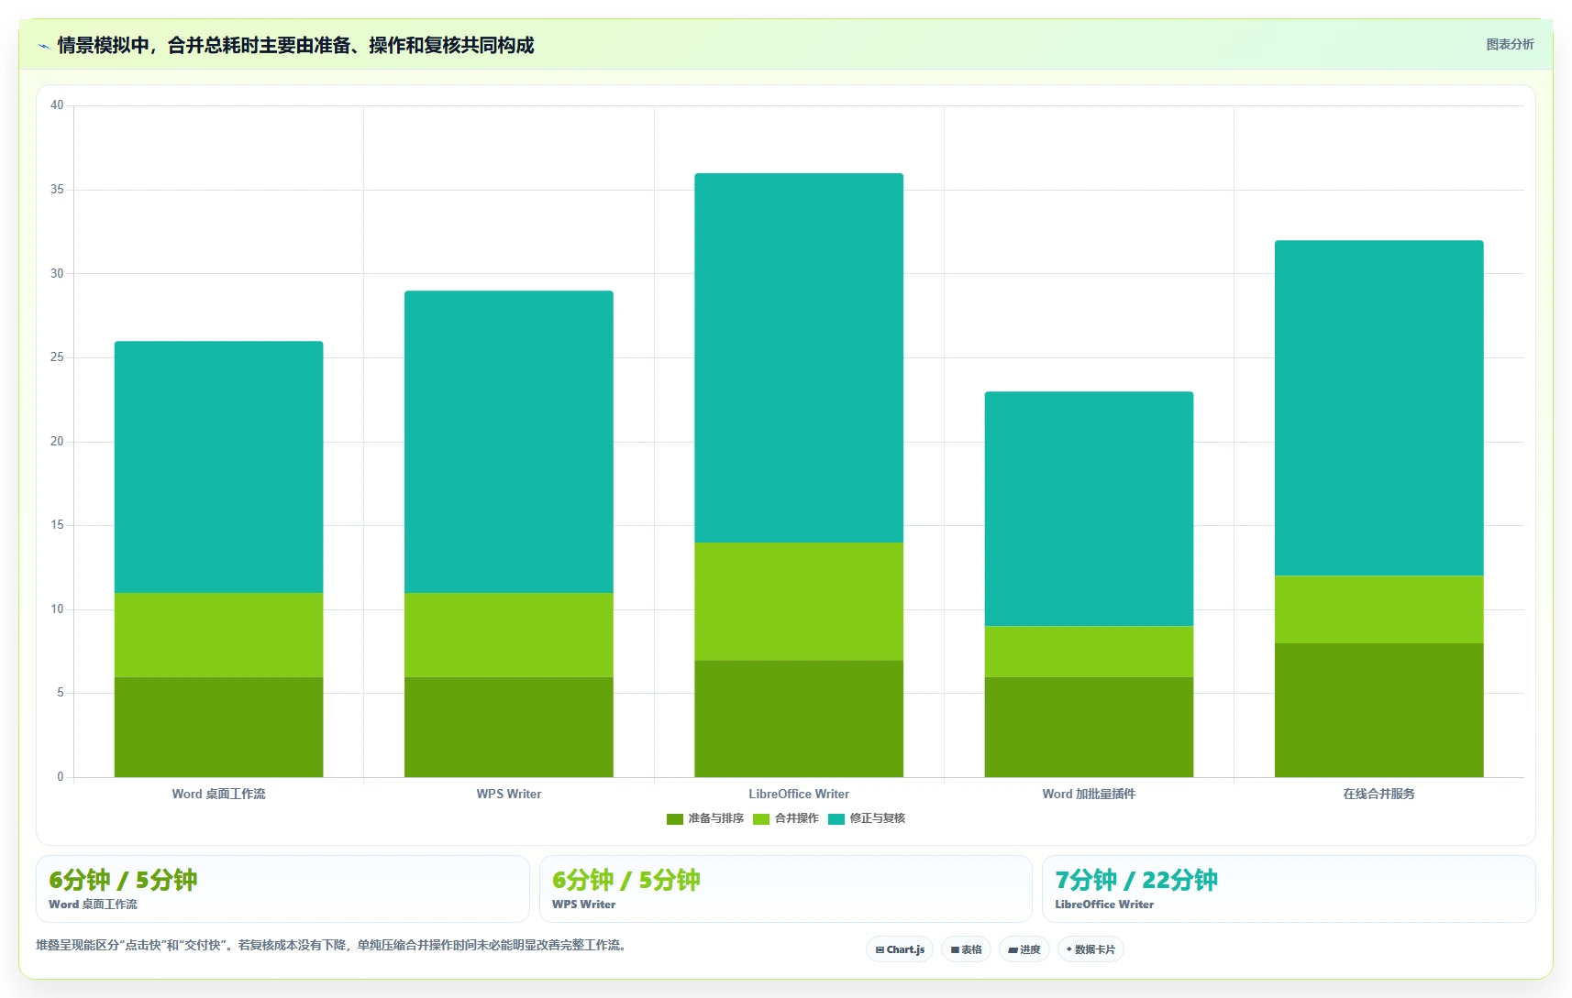Click the y-axis tick label 30

pyautogui.click(x=57, y=273)
